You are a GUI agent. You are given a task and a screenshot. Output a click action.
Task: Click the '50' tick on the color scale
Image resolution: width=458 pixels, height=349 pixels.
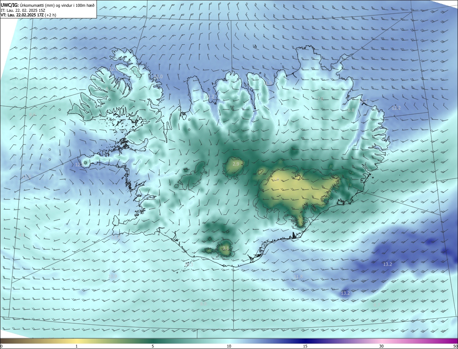click(455, 346)
